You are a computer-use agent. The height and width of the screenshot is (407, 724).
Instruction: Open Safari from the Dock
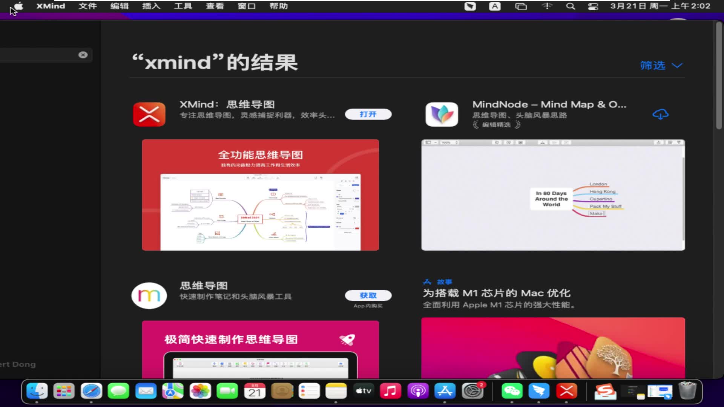(91, 391)
